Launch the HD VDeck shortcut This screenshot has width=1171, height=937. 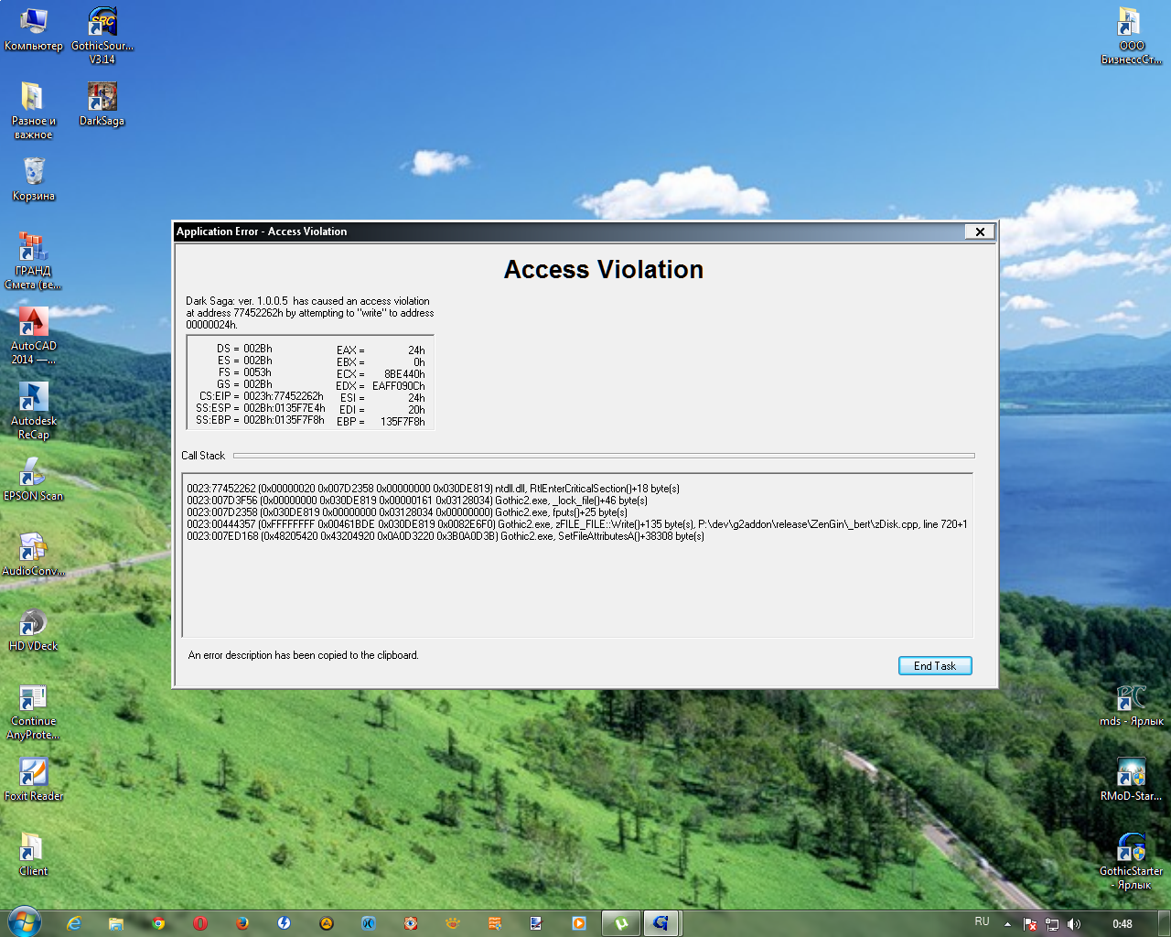(x=33, y=629)
